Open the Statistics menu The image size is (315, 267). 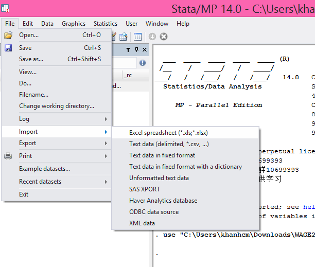click(106, 24)
